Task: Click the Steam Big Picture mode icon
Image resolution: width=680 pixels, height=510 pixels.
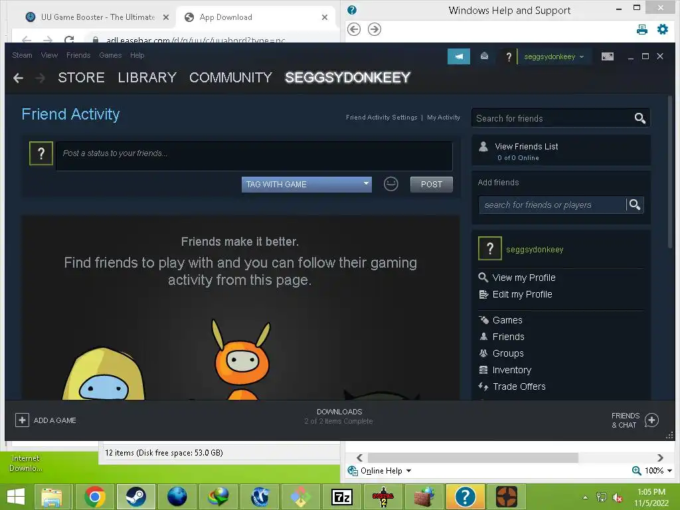Action: pos(607,56)
